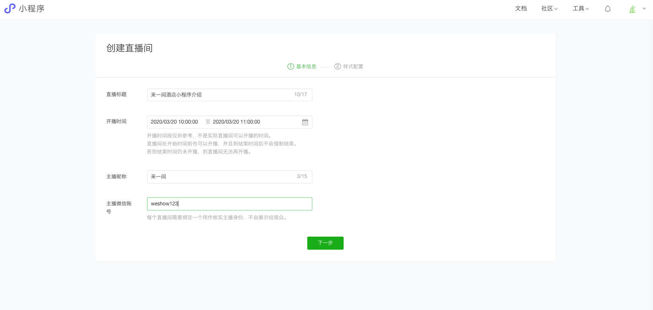Click the 创建直播间 page heading
This screenshot has height=310, width=653.
point(129,48)
